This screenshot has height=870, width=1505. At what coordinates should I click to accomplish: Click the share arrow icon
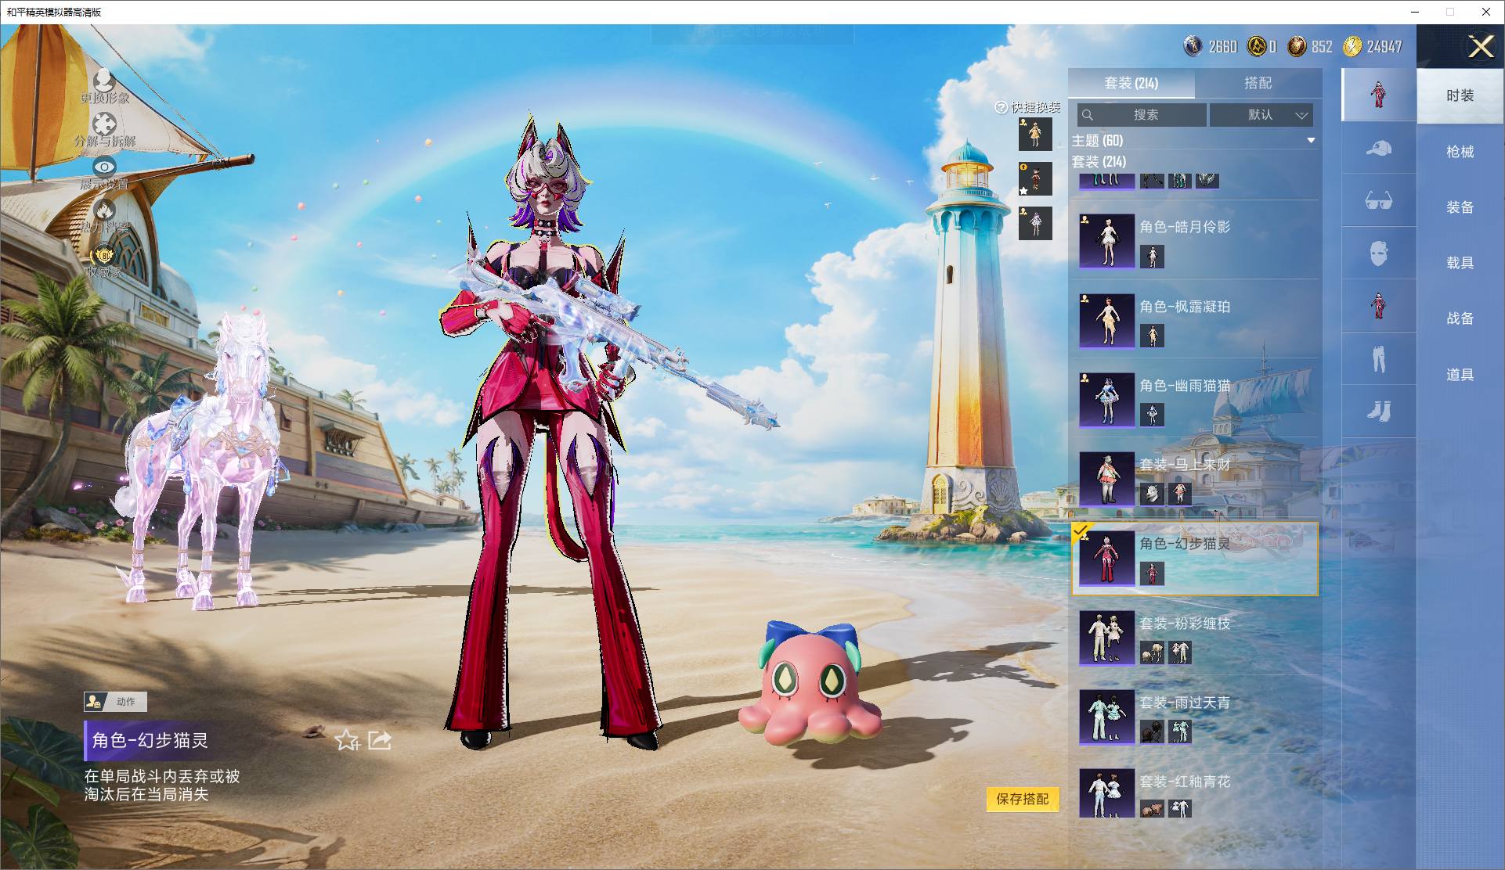click(x=380, y=739)
